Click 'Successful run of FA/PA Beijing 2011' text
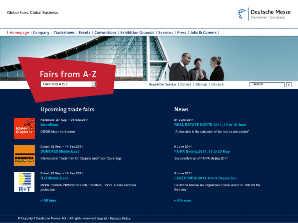This screenshot has height=223, width=298. click(x=201, y=158)
